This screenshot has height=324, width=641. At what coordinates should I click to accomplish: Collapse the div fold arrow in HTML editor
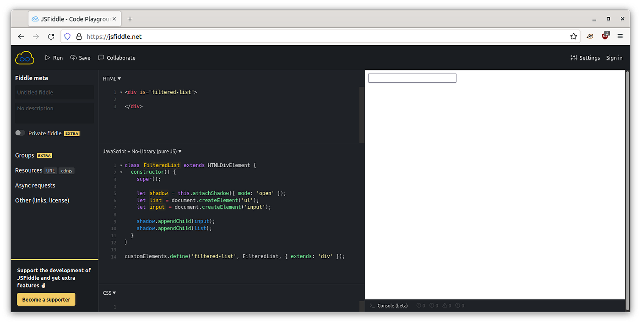point(121,92)
